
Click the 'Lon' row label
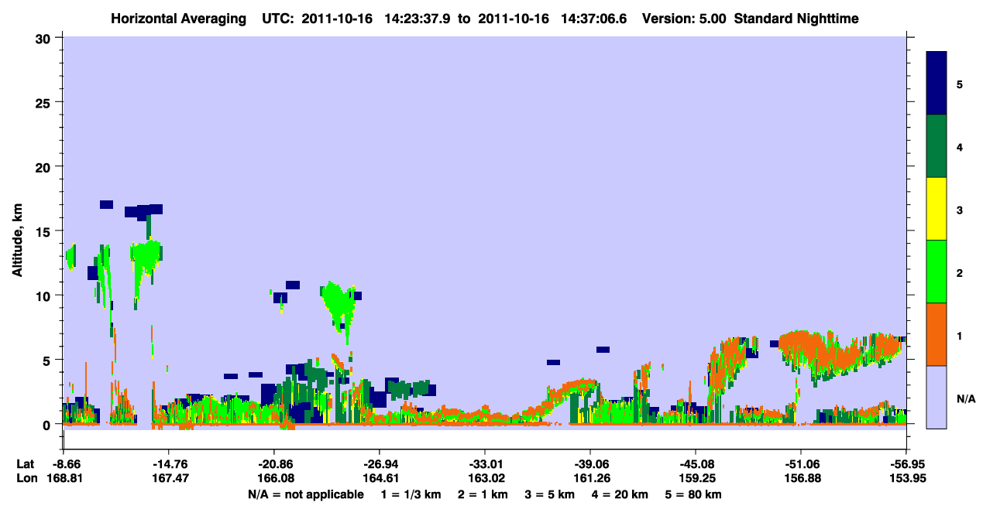(x=26, y=478)
